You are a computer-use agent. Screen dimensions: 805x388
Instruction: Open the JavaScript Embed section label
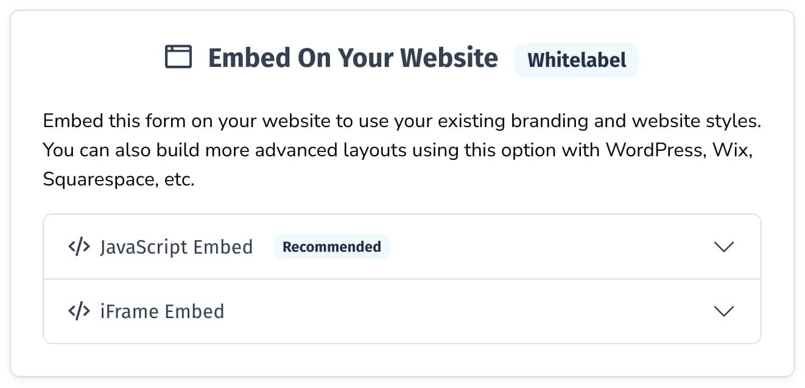176,247
